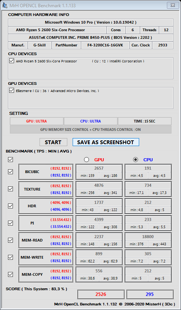Click the MEM-READ CPU avg : 443 cell
This screenshot has width=181, height=310.
159,244
